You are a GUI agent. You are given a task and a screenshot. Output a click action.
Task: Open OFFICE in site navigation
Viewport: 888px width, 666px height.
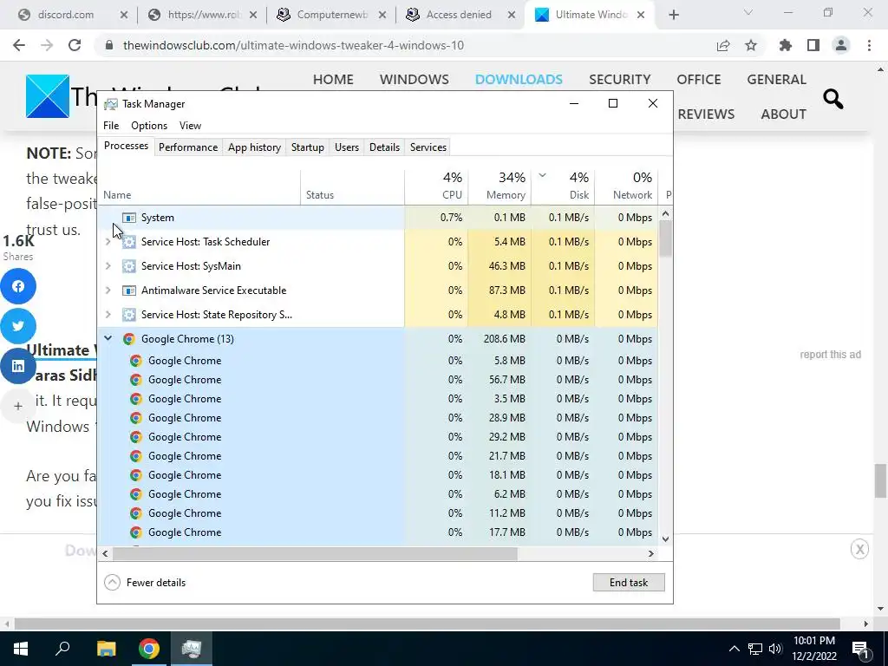(699, 79)
